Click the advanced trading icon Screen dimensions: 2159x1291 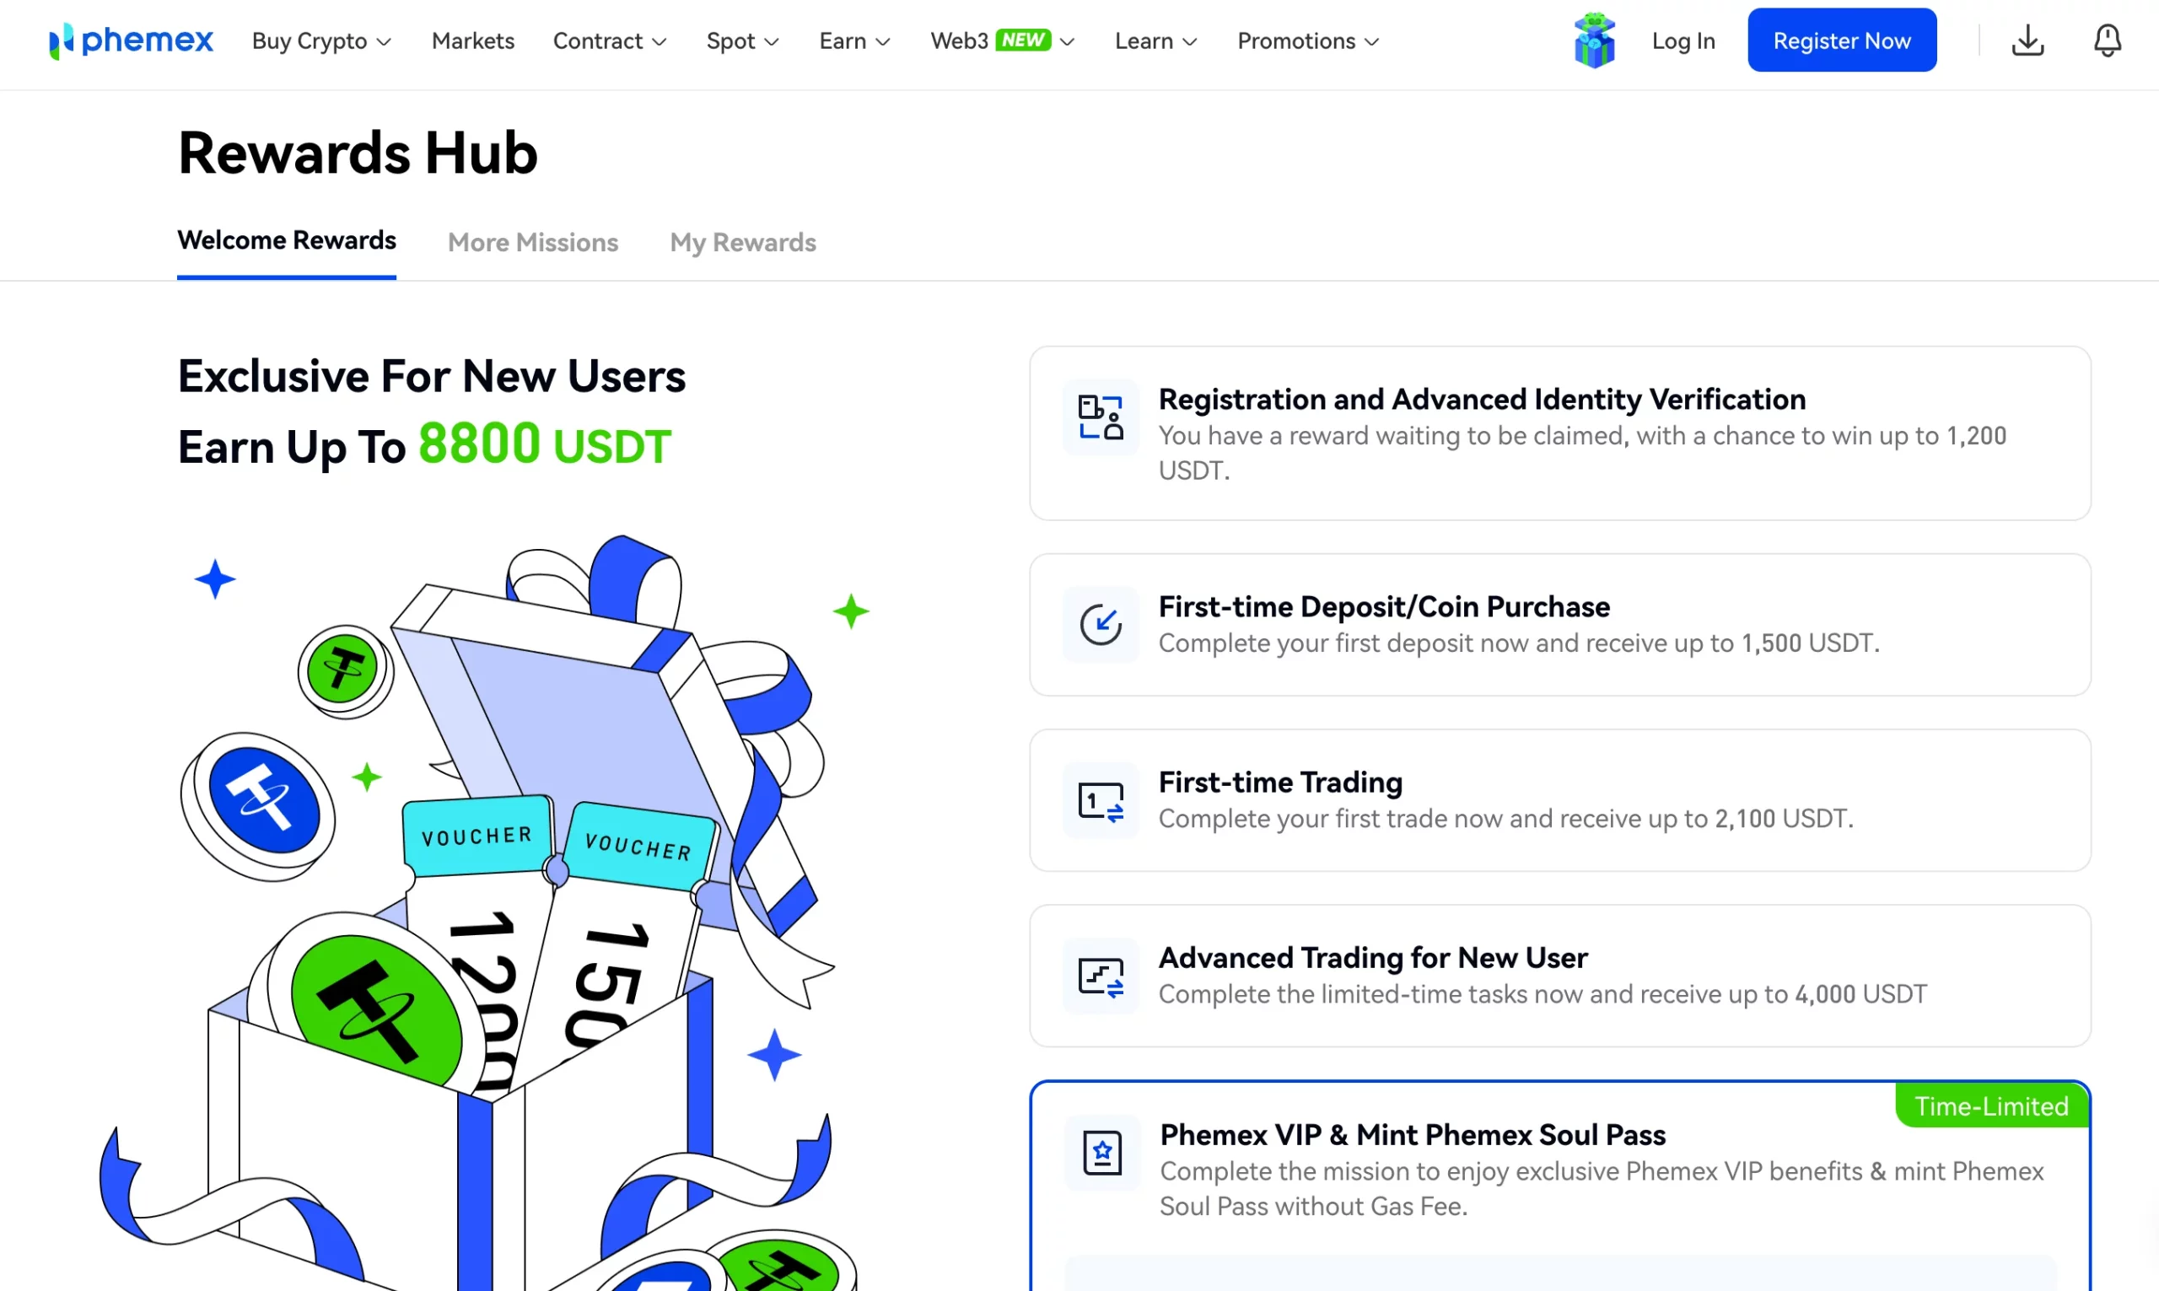tap(1101, 975)
